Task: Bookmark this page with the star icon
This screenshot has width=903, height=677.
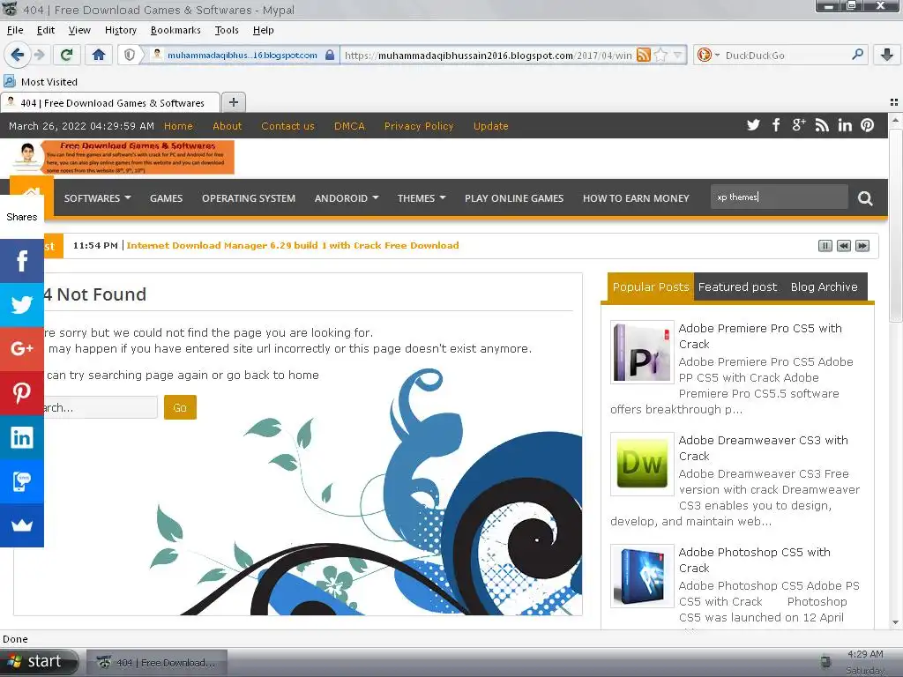Action: (x=660, y=55)
